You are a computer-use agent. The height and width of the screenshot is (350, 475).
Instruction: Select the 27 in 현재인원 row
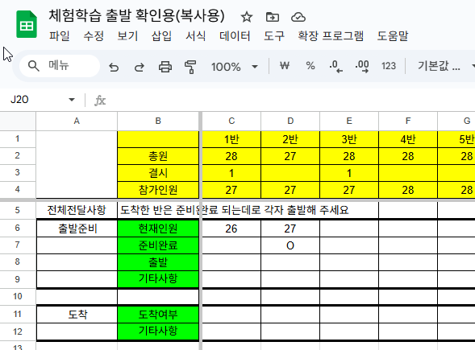tap(290, 229)
